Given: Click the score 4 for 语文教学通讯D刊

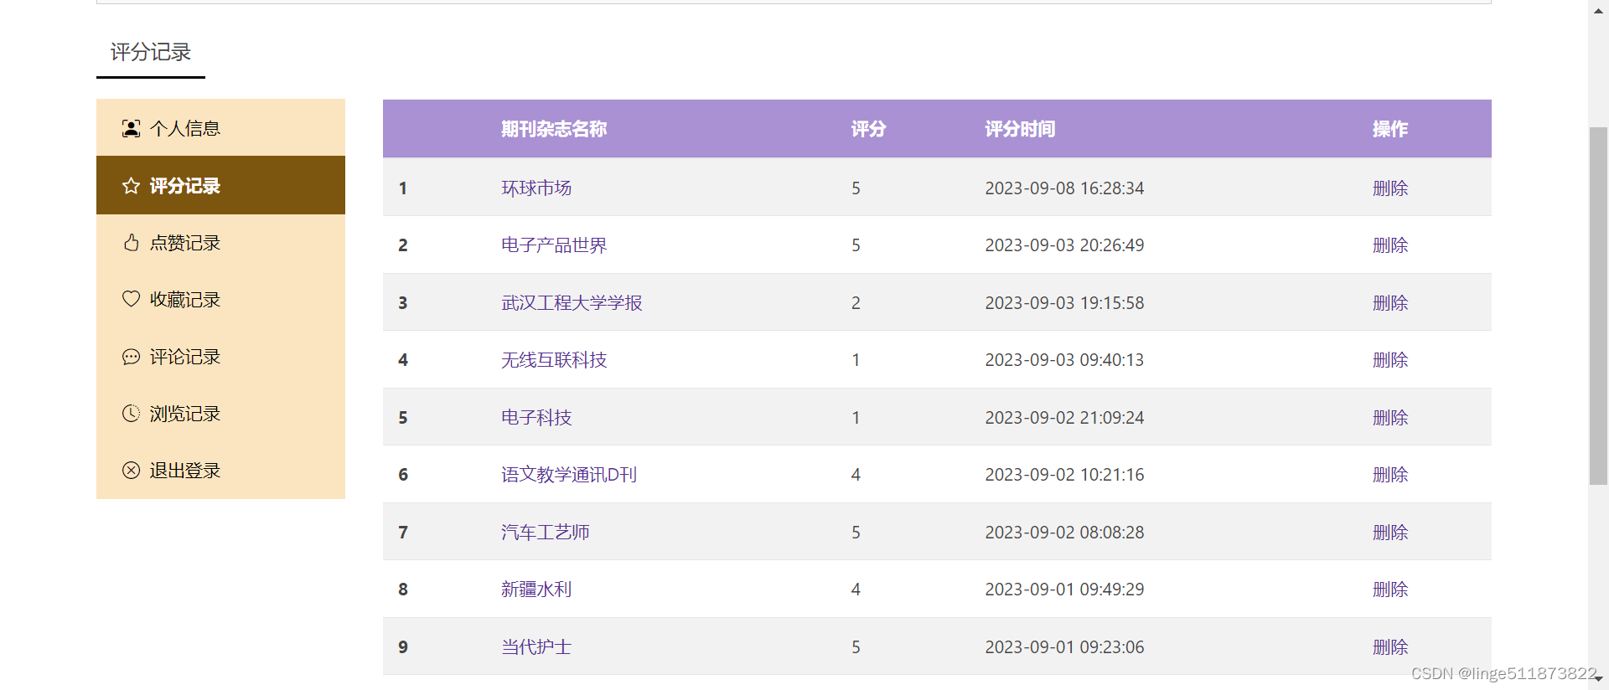Looking at the screenshot, I should pyautogui.click(x=856, y=475).
